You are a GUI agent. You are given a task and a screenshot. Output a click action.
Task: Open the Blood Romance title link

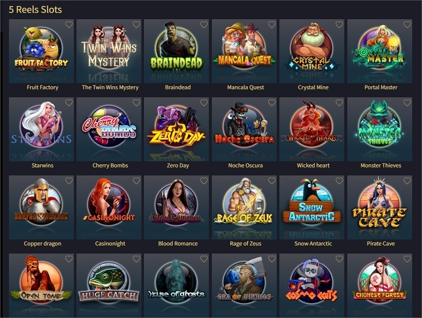pyautogui.click(x=178, y=243)
